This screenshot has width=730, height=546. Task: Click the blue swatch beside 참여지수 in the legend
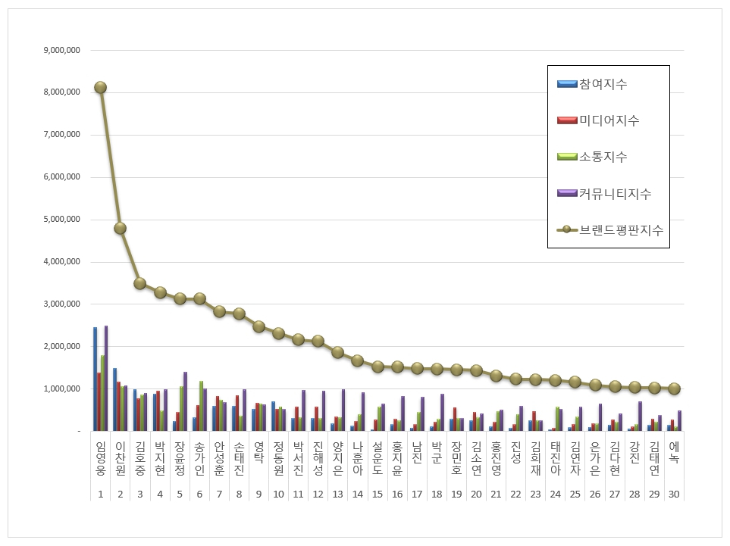[567, 84]
